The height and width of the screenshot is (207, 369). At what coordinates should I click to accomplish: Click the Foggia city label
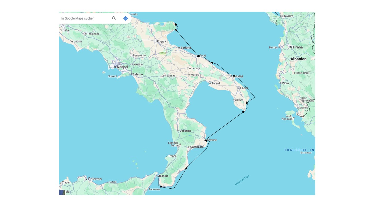pos(162,41)
